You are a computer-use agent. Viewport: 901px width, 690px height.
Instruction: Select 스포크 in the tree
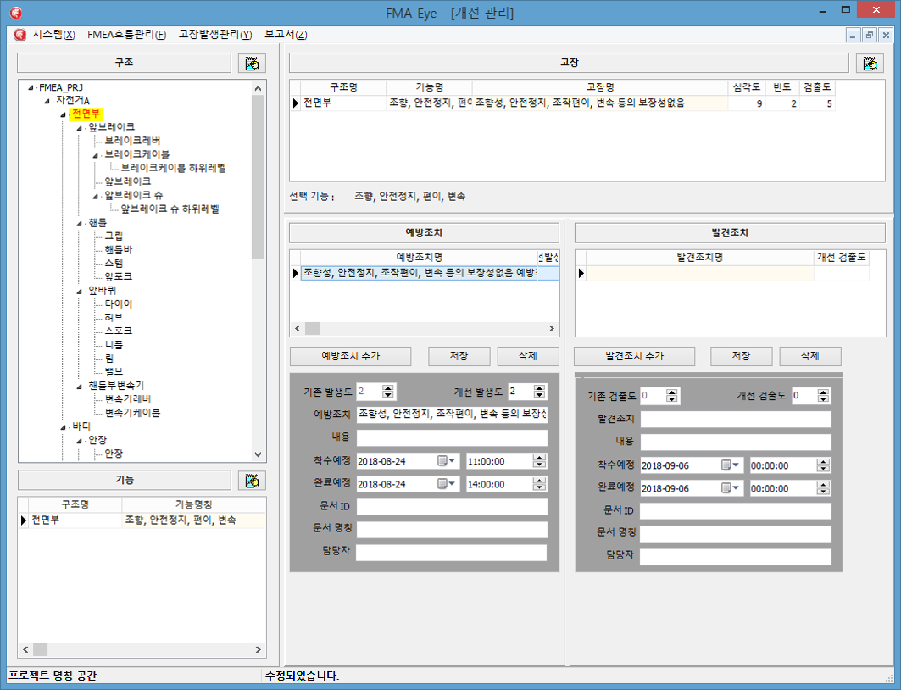118,331
